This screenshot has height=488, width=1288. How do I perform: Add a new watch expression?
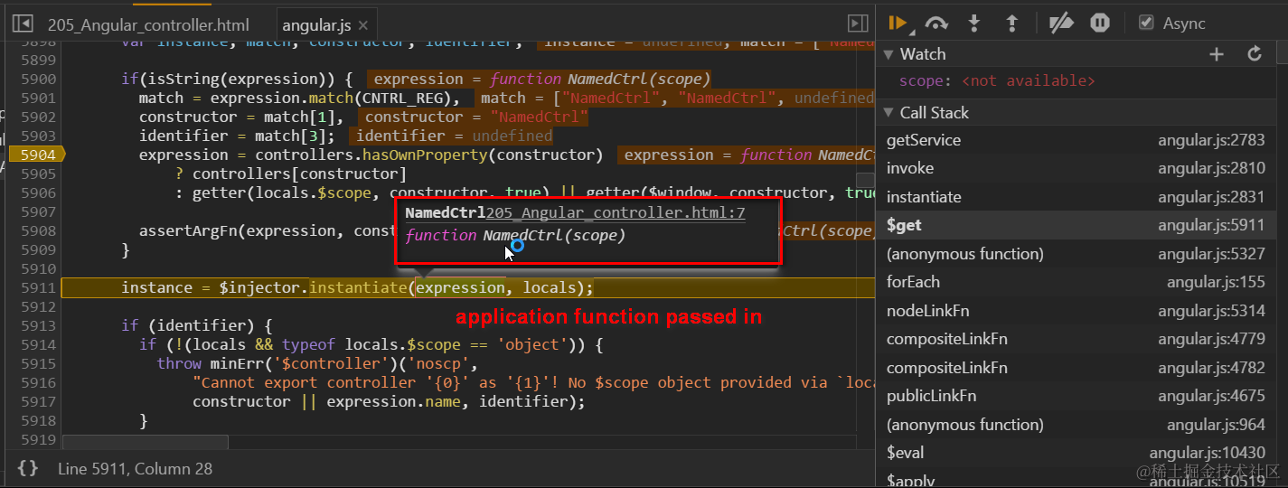tap(1217, 54)
